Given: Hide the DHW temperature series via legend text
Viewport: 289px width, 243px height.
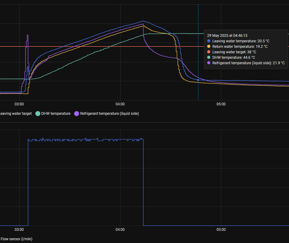Looking at the screenshot, I should tap(56, 114).
